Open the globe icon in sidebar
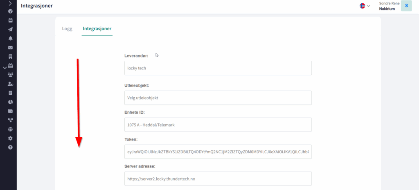 10,129
